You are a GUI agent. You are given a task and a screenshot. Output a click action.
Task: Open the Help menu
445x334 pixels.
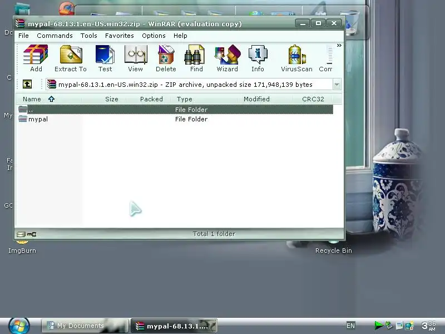(180, 36)
